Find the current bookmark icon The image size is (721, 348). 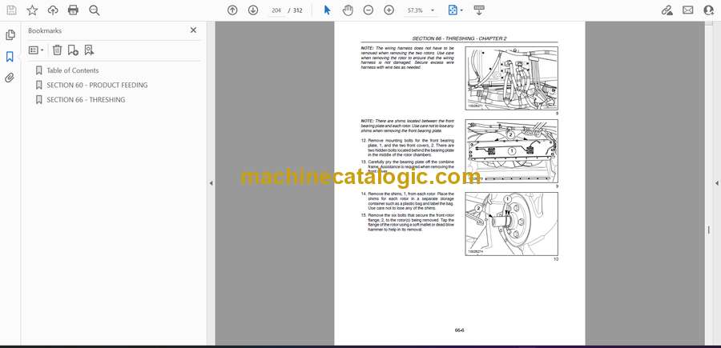point(89,50)
